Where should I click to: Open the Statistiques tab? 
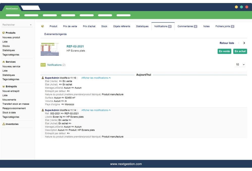142,26
